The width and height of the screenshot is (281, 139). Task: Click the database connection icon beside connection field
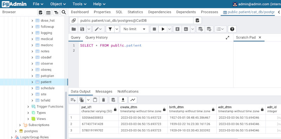point(197,21)
